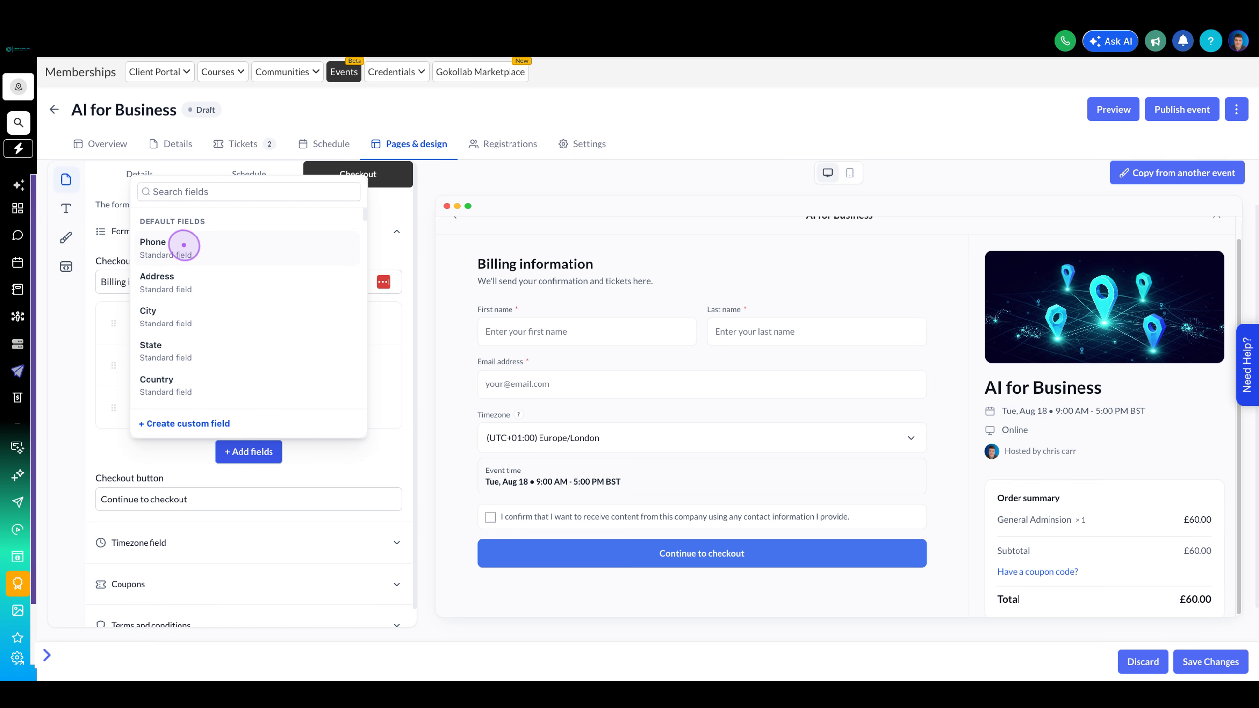Select the code embed icon in editor panel

point(66,266)
